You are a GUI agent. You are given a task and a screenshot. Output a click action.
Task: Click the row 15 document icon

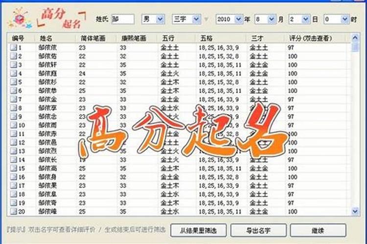click(14, 168)
